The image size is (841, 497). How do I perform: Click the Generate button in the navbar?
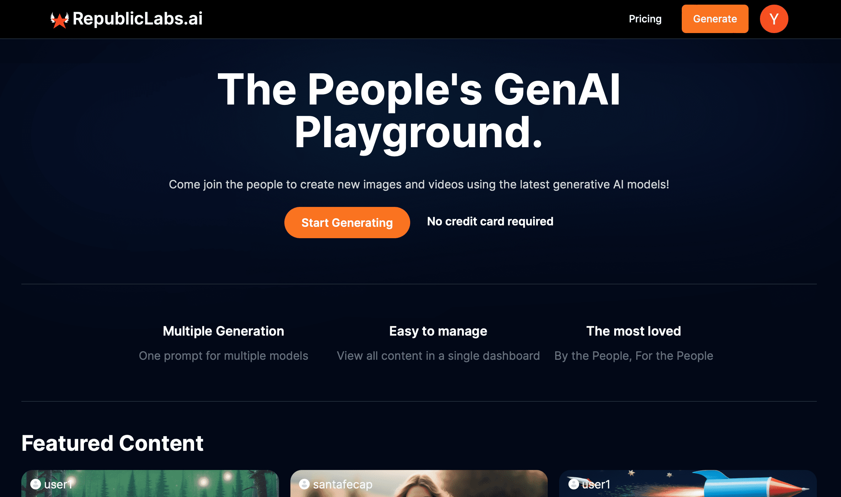714,19
